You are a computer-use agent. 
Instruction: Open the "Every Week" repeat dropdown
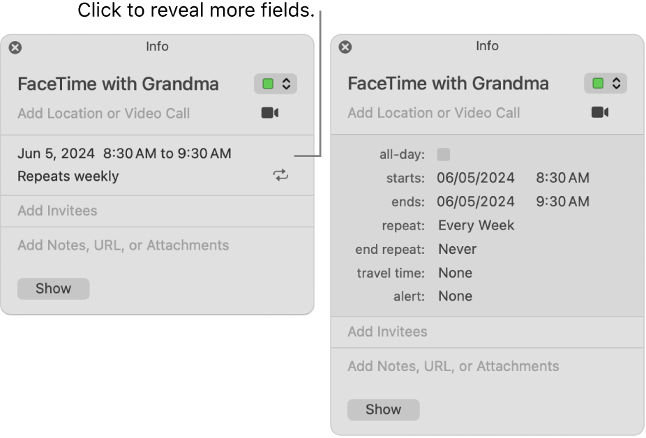476,225
